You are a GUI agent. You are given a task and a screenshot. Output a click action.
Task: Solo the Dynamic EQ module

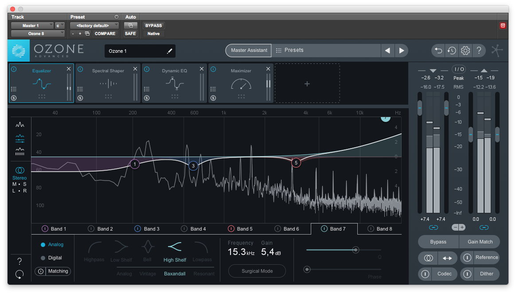[147, 98]
